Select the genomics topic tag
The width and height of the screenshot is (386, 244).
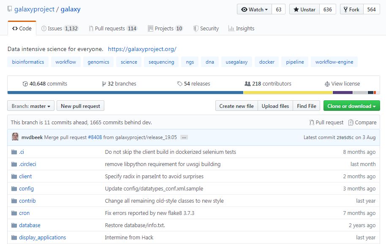point(98,62)
